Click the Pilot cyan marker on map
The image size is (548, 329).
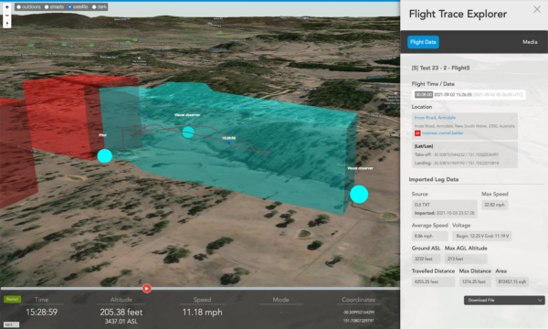click(x=104, y=156)
